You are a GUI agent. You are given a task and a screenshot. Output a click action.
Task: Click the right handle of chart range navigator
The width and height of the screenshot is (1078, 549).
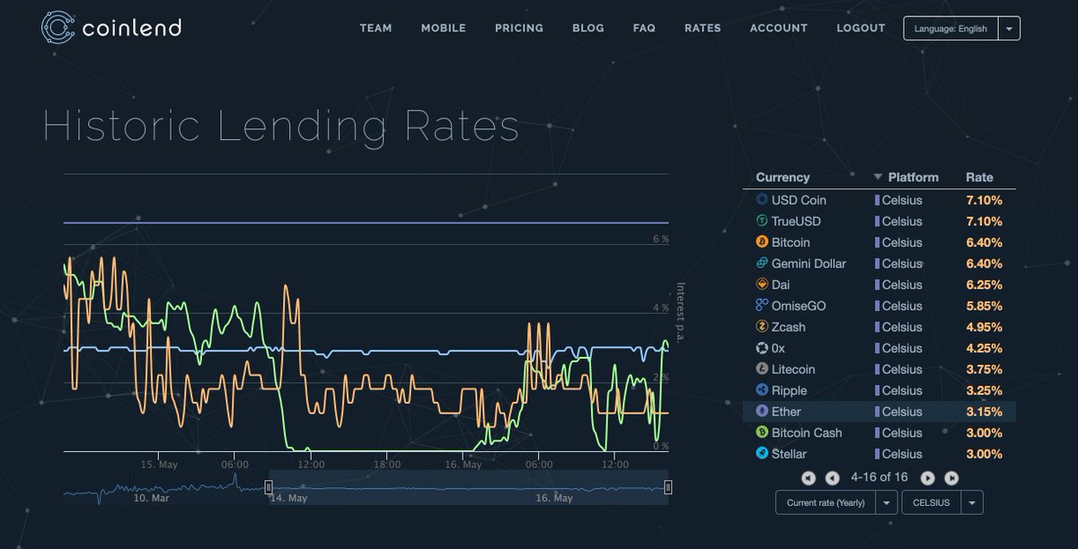click(x=668, y=486)
